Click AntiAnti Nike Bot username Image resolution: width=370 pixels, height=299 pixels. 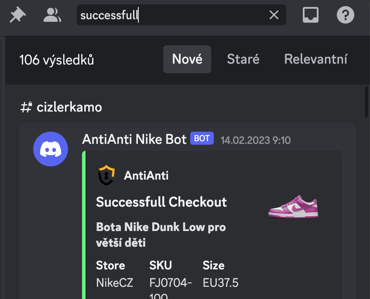pos(134,139)
